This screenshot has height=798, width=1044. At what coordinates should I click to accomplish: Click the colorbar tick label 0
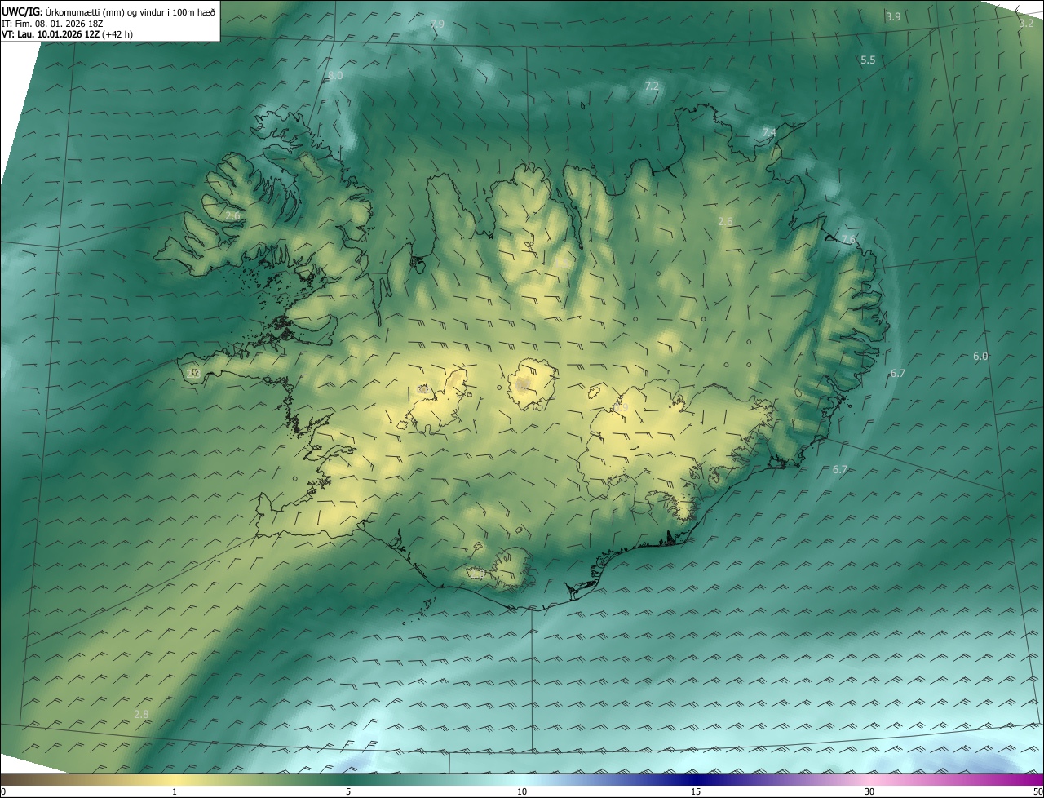(x=3, y=791)
